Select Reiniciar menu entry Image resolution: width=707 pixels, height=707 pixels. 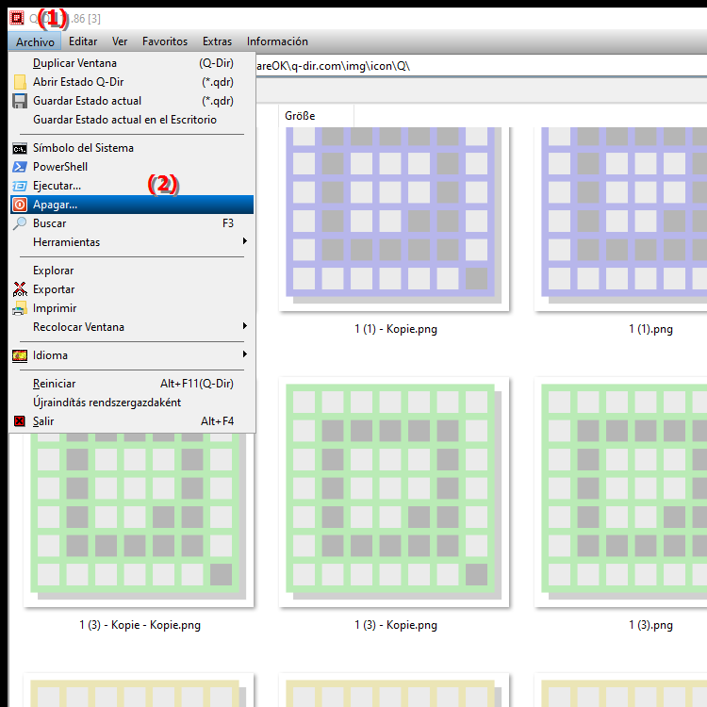coord(132,384)
